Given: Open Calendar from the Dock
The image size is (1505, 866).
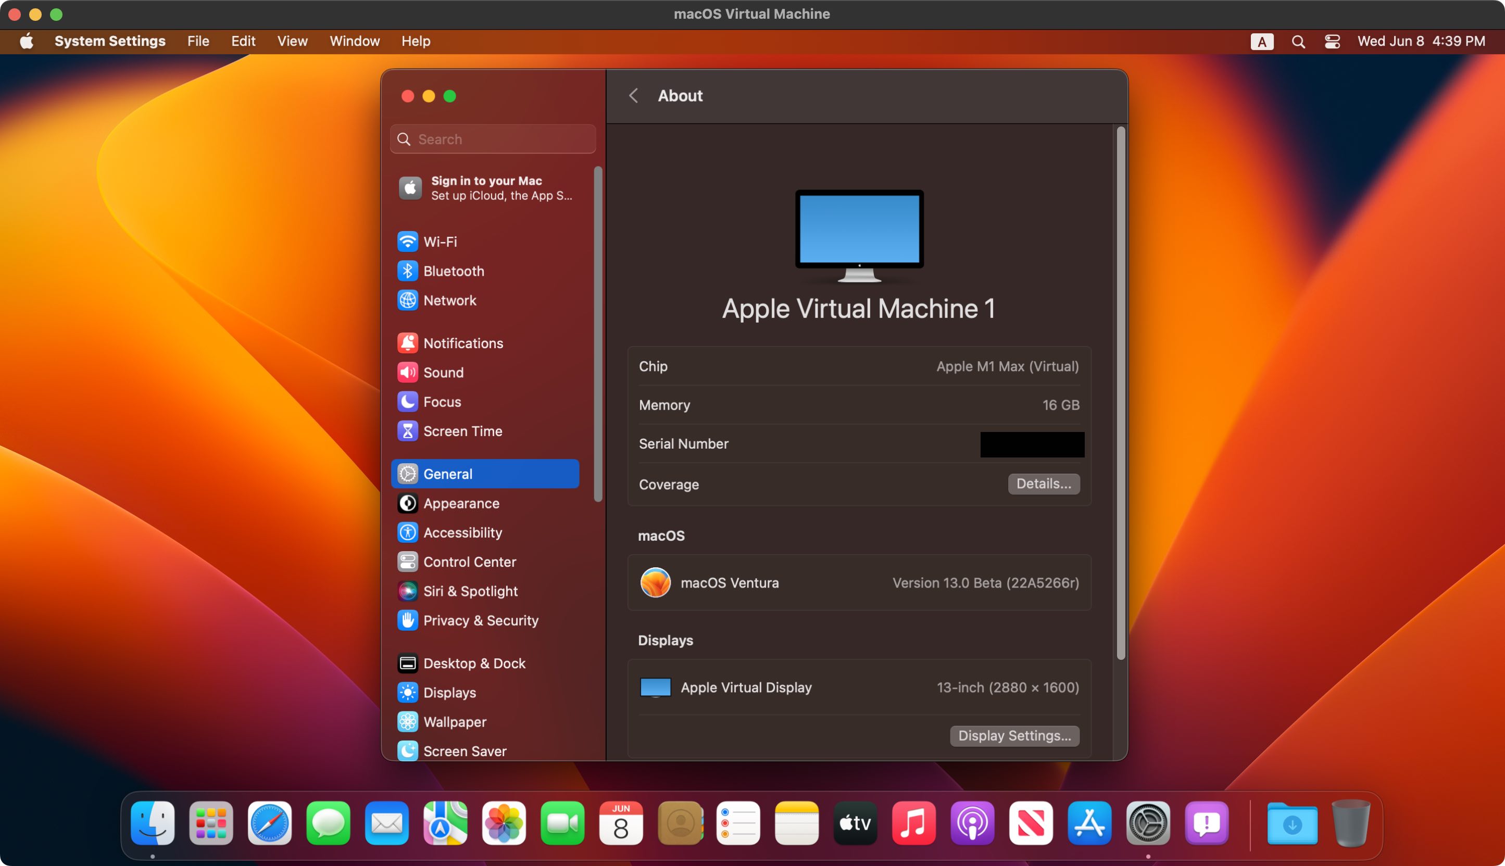Looking at the screenshot, I should tap(621, 824).
